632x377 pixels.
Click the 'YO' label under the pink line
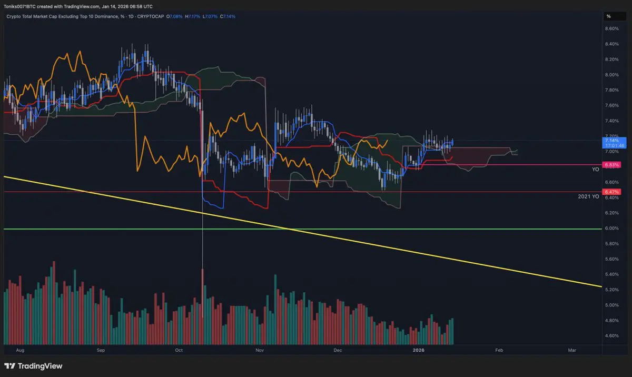[596, 170]
